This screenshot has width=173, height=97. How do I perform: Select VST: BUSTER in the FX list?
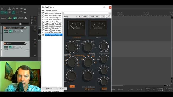pyautogui.click(x=54, y=28)
